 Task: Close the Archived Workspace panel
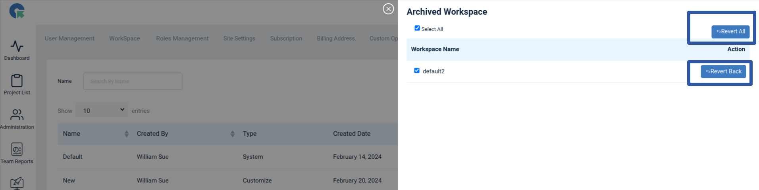pyautogui.click(x=388, y=9)
